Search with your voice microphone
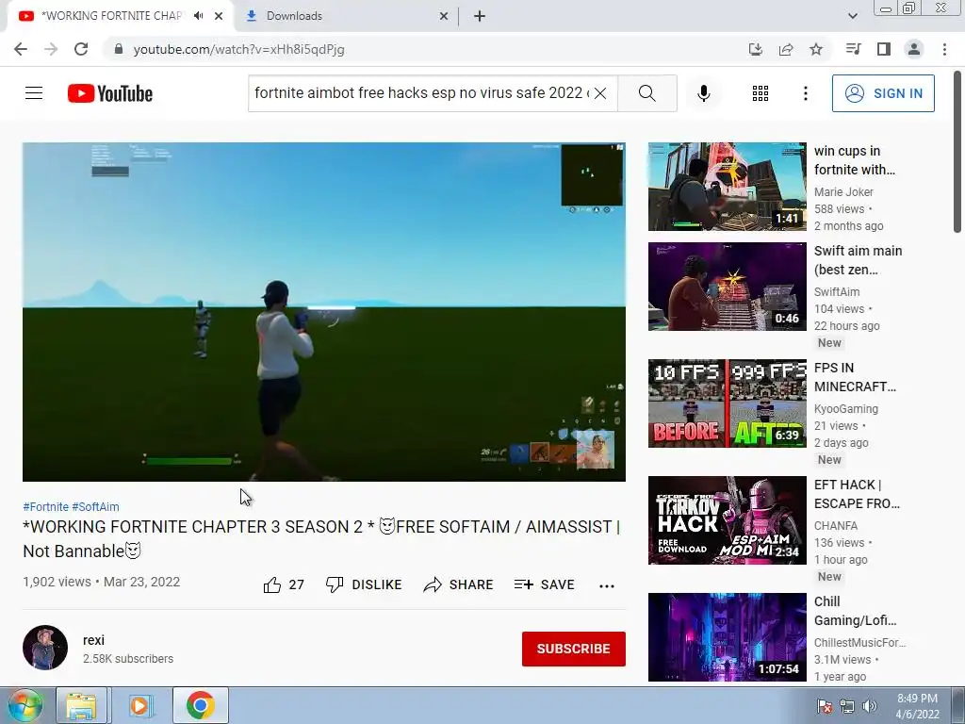 [x=703, y=93]
